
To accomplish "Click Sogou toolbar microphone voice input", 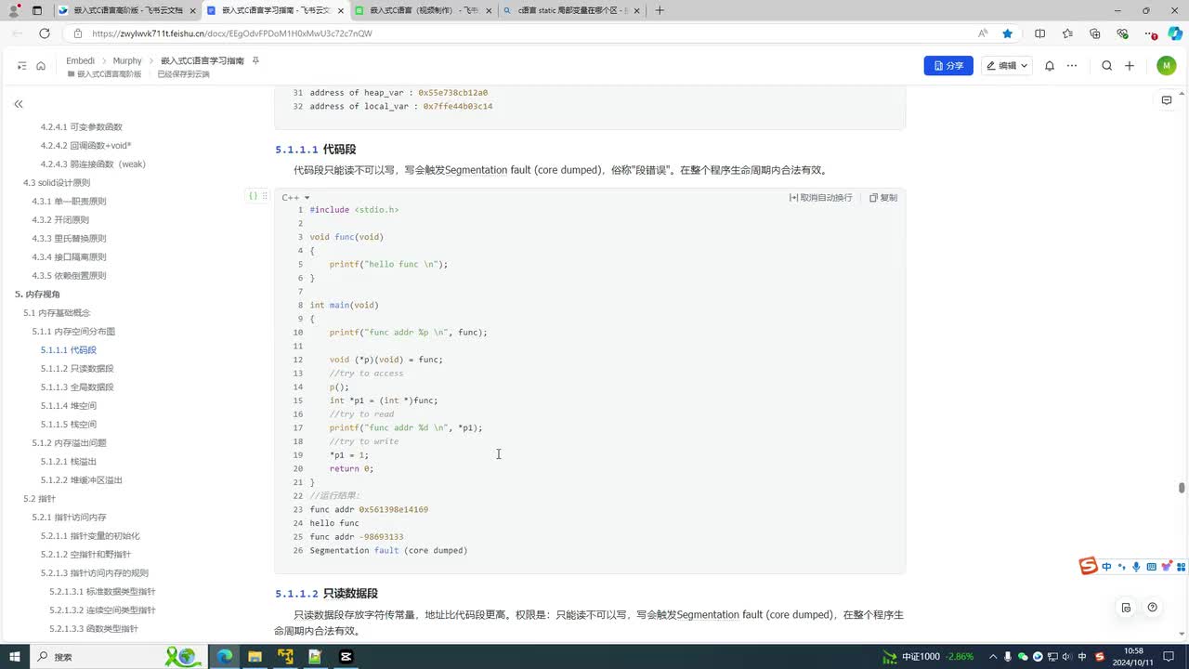I will click(1136, 567).
